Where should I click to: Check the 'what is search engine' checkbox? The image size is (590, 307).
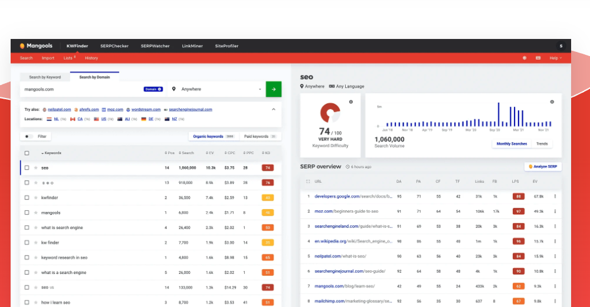click(x=27, y=227)
